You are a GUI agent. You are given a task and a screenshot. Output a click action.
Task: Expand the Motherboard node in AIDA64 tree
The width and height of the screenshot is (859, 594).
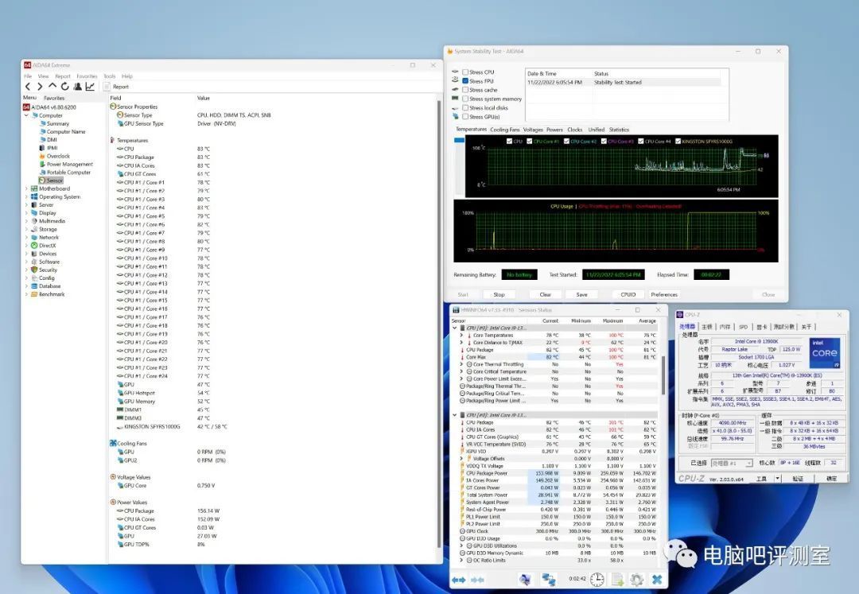click(26, 188)
